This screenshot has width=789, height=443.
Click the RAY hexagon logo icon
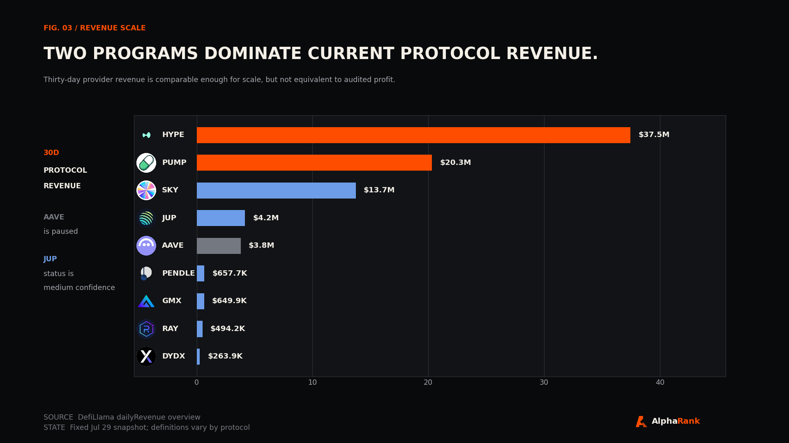pos(146,329)
